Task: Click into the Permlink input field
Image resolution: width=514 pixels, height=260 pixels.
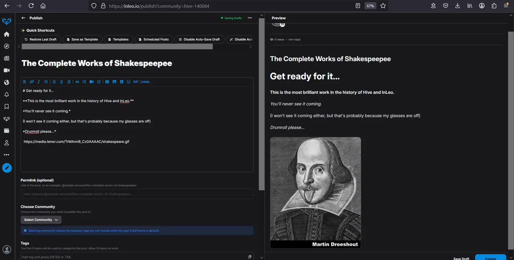Action: click(137, 194)
